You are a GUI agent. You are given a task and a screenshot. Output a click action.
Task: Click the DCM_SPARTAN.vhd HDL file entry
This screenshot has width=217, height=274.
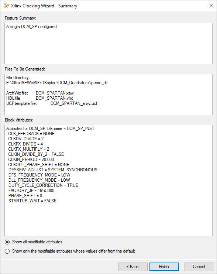point(55,98)
